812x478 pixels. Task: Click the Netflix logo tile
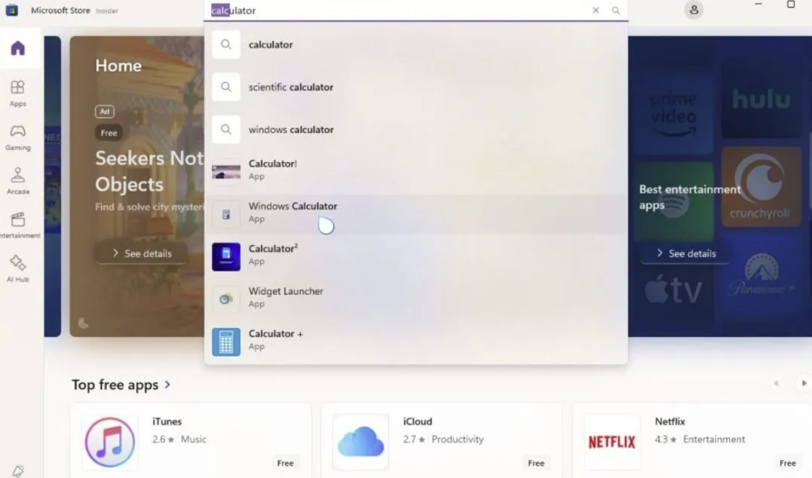(611, 442)
